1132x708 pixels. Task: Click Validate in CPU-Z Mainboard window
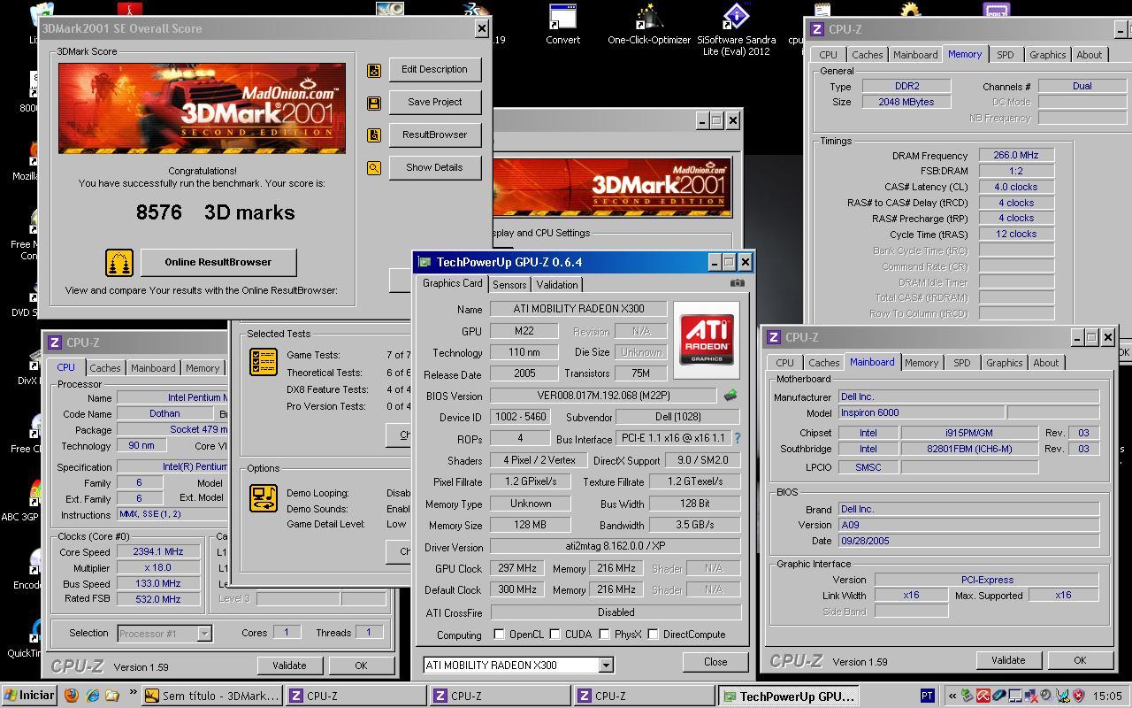click(x=1008, y=660)
